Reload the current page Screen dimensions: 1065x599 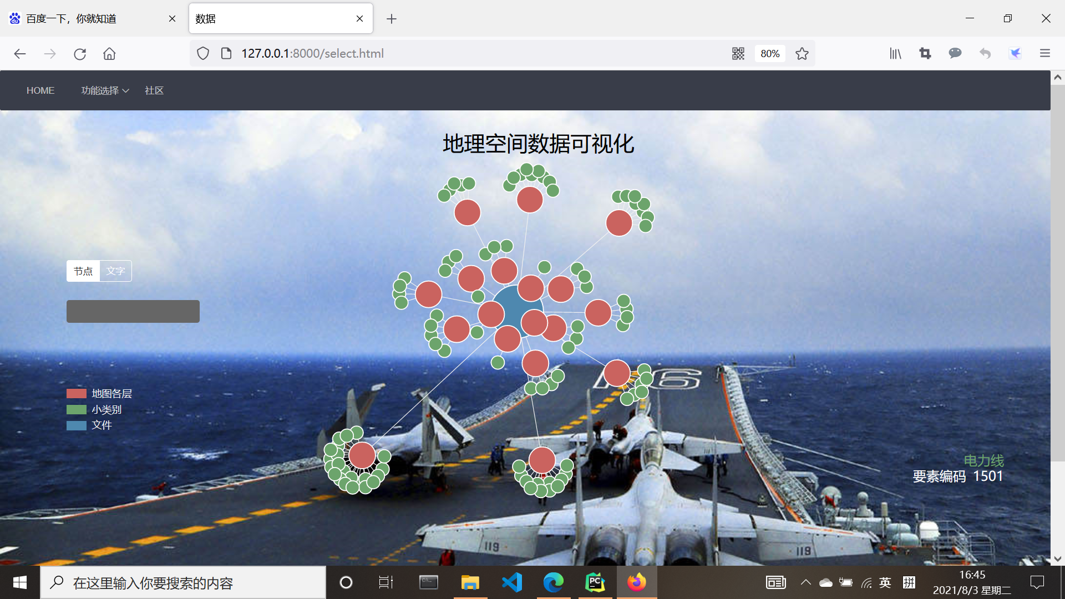coord(80,54)
